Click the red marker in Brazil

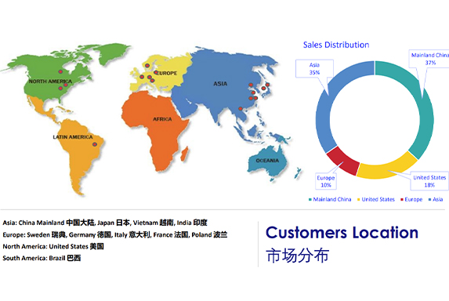95,144
